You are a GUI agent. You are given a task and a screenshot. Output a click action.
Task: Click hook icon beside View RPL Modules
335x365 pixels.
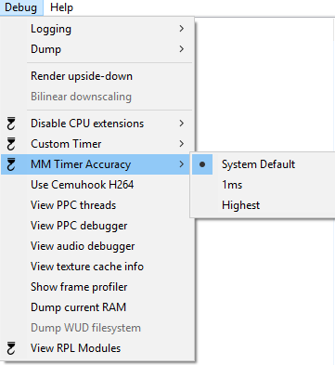(x=11, y=348)
